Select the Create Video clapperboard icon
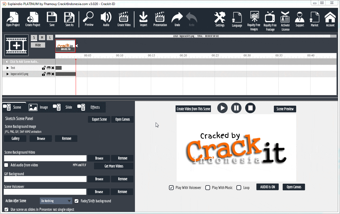Screen dimensions: 340x214 pos(124,19)
